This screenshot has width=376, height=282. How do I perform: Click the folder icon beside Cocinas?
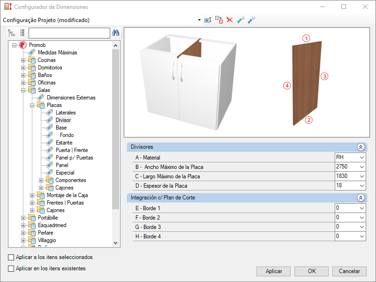point(32,60)
